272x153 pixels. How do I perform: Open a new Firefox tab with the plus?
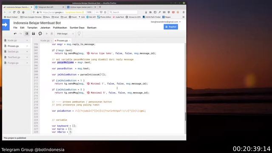(x=100, y=7)
